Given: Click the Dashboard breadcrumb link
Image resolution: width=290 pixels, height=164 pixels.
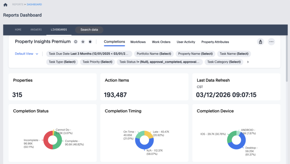Looking at the screenshot, I should (34, 5).
